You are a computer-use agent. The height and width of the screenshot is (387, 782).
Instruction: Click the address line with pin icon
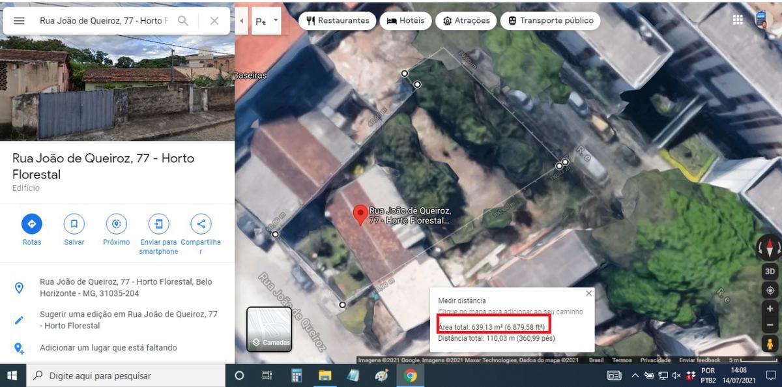[x=117, y=287]
